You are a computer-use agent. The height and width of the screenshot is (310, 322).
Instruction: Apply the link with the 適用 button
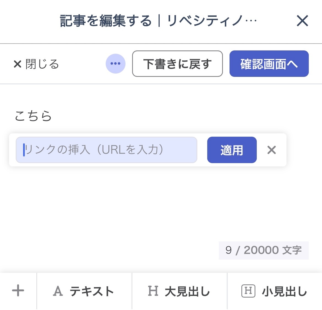(x=232, y=150)
